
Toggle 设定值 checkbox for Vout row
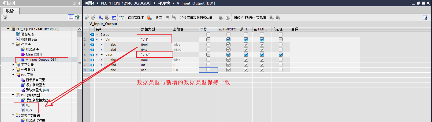[281, 54]
